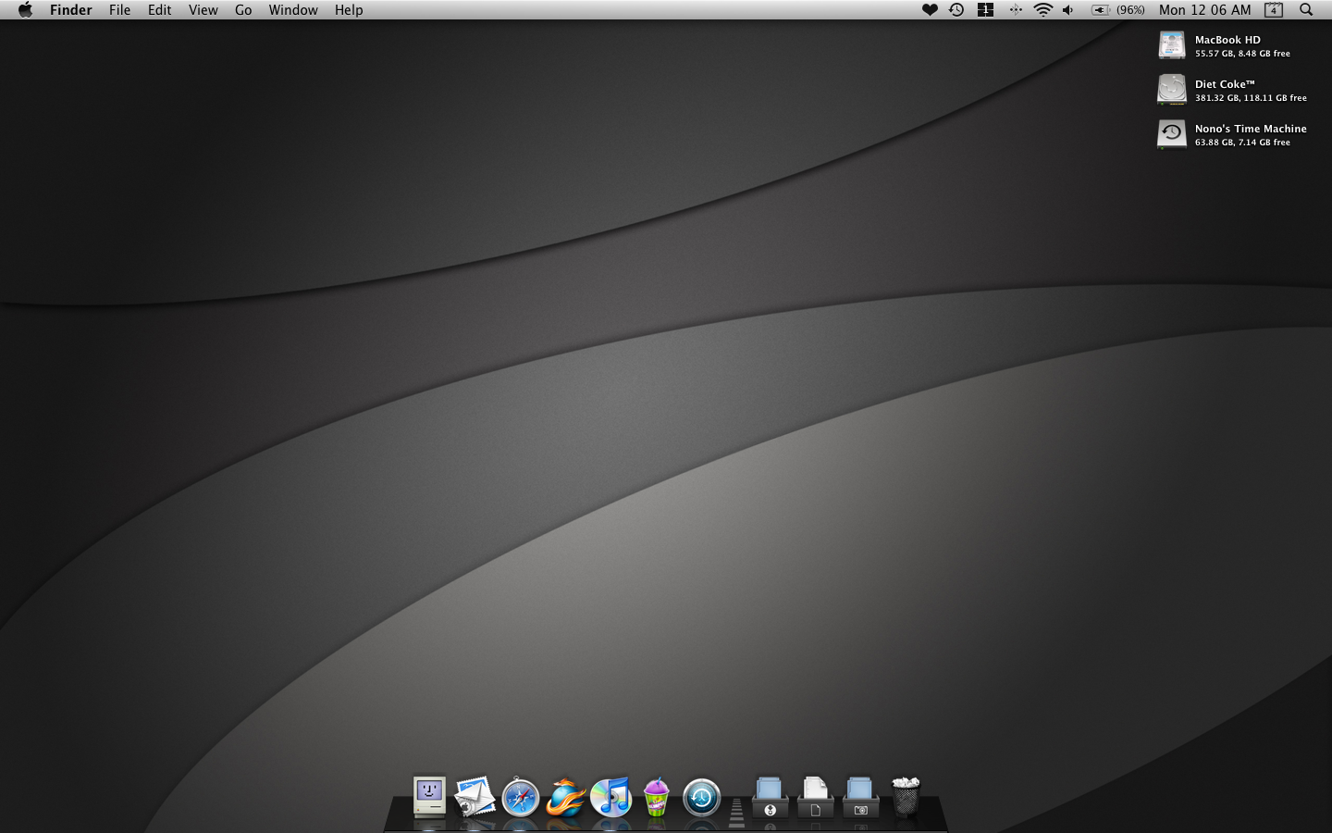Open Spotlight search magnifier
This screenshot has width=1332, height=833.
pos(1306,9)
